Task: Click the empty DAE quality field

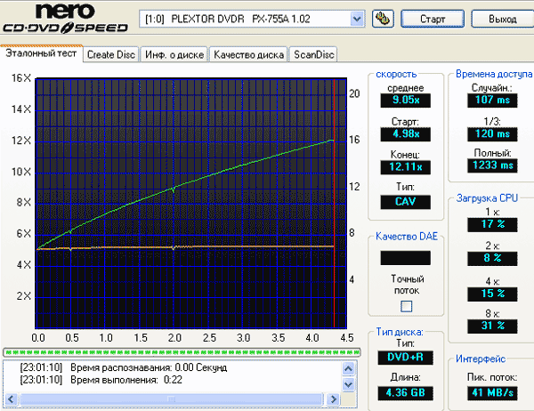Action: [405, 258]
